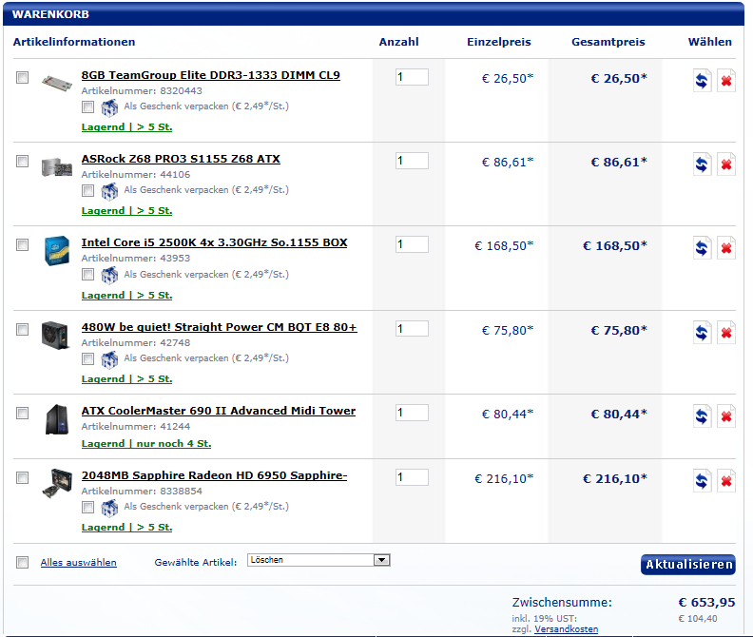Screen dimensions: 753x637
Task: Refresh the Sapphire Radeon HD 6950 row
Action: click(702, 481)
